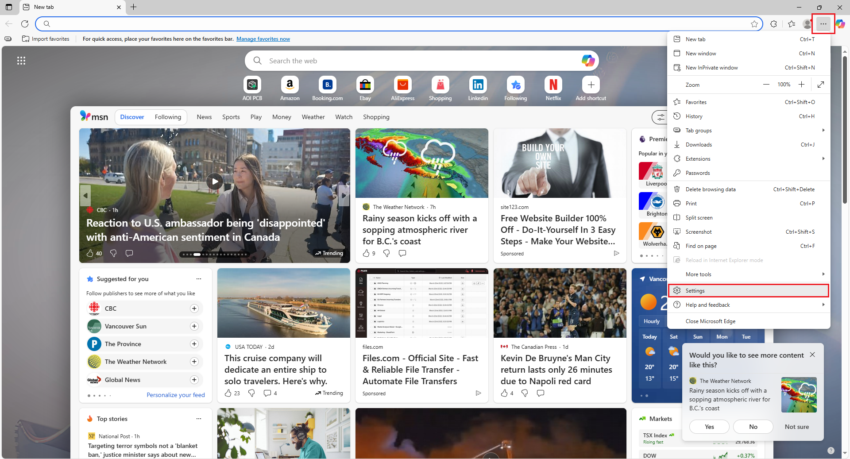Increase zoom level with plus button
Screen dimensions: 850x459
pos(801,85)
